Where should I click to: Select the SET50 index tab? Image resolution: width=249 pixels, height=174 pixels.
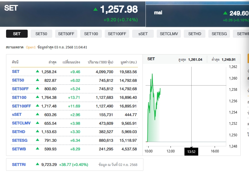point(41,34)
